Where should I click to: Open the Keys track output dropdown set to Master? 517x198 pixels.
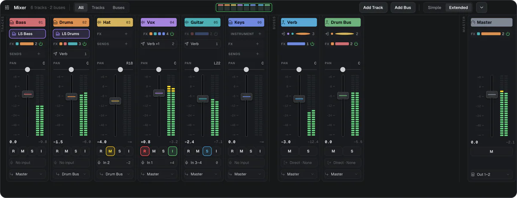246,174
